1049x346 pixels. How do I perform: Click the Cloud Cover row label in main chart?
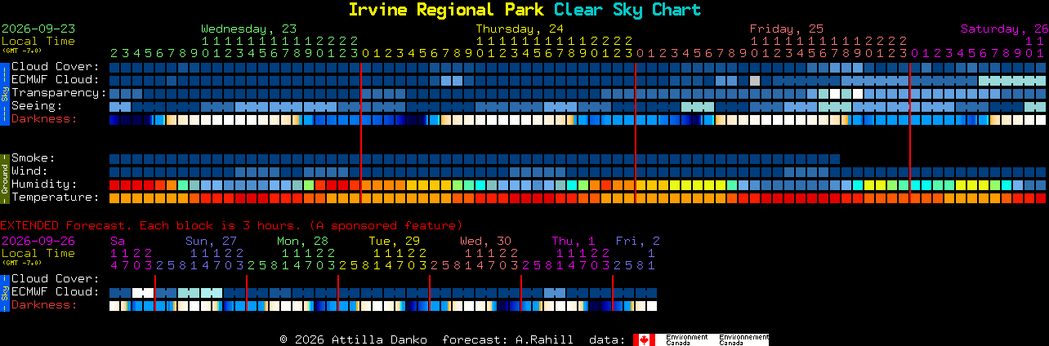tap(56, 67)
